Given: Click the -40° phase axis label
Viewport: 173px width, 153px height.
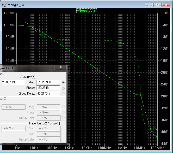Looking at the screenshot, I should [x=165, y=25].
